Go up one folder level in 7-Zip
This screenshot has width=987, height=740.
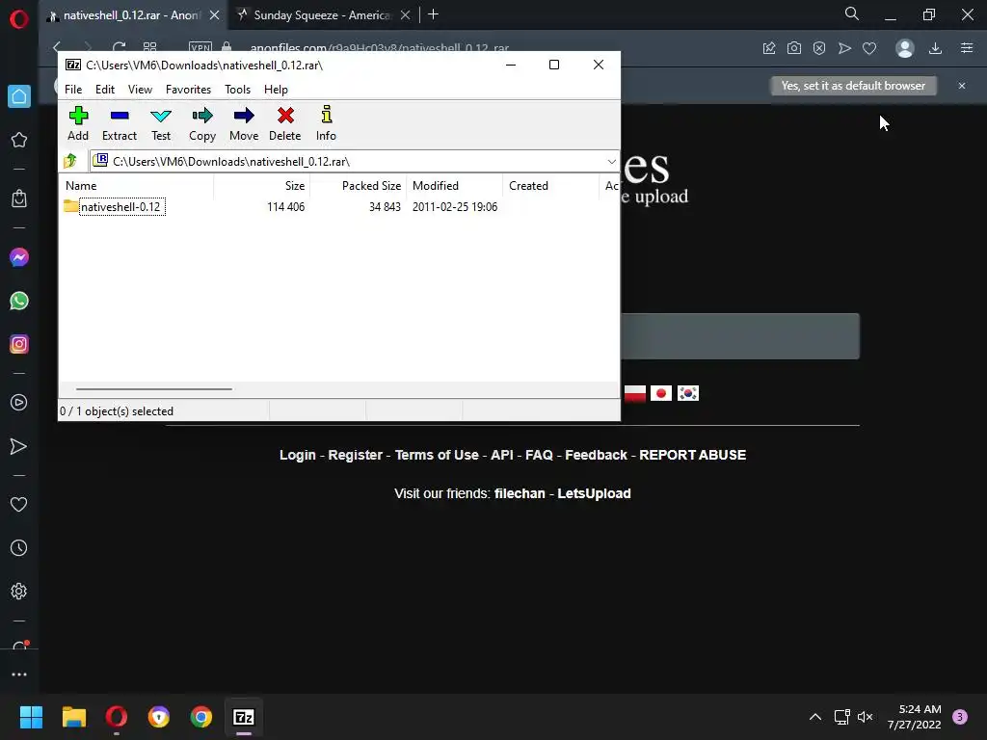click(x=69, y=161)
